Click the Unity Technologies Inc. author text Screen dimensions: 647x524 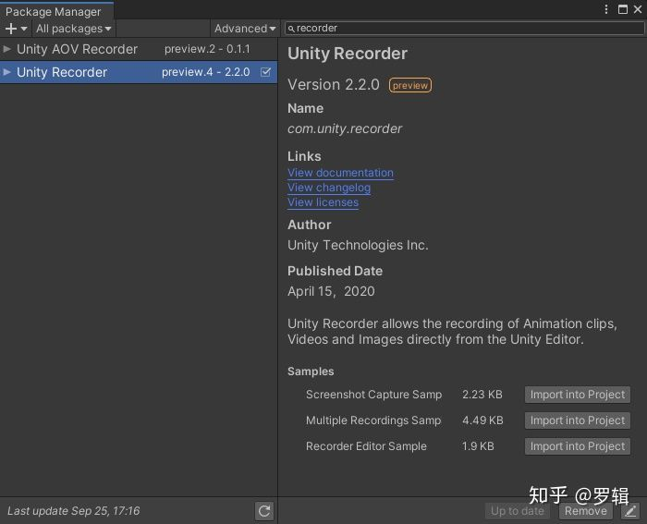[x=358, y=245]
